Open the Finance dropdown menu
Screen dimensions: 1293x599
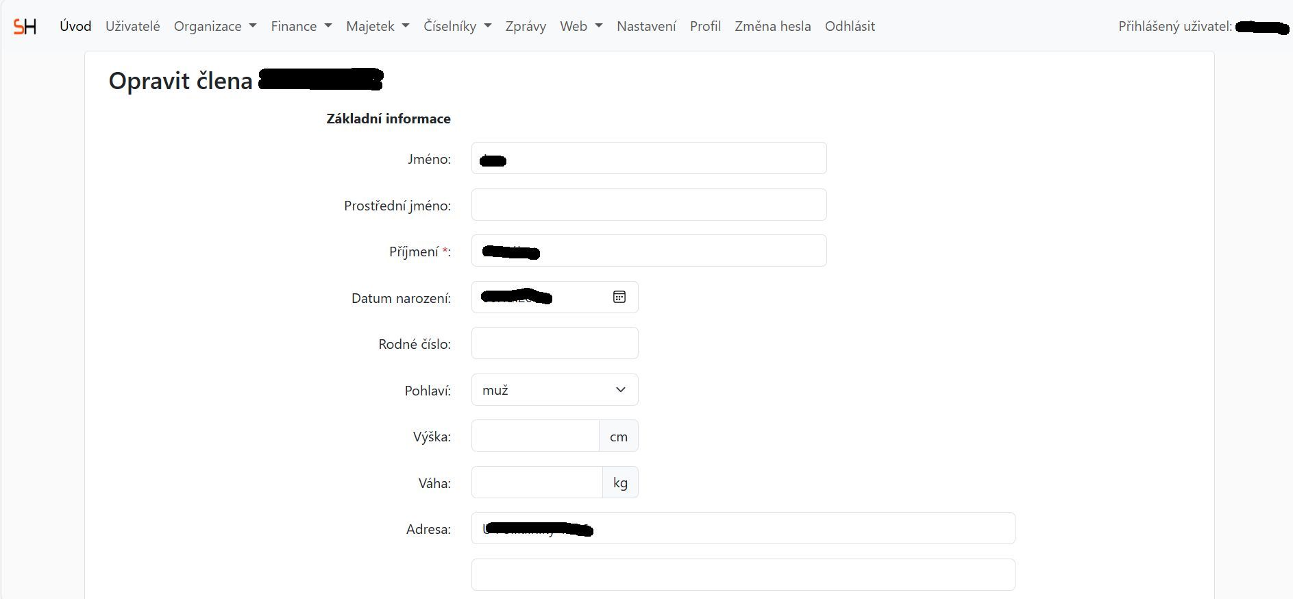(x=301, y=26)
